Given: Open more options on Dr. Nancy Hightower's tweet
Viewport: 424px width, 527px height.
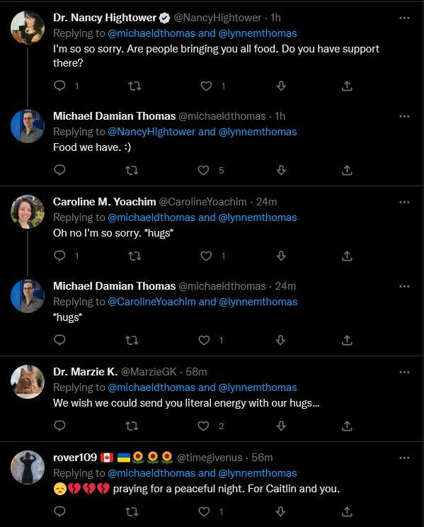Looking at the screenshot, I should click(404, 18).
